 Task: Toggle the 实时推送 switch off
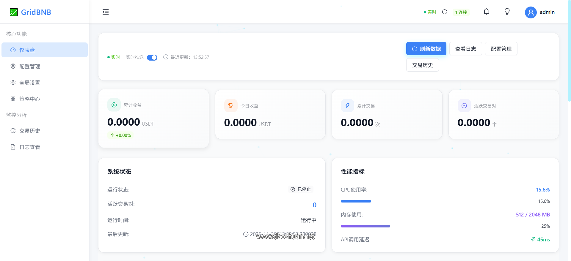[x=152, y=57]
